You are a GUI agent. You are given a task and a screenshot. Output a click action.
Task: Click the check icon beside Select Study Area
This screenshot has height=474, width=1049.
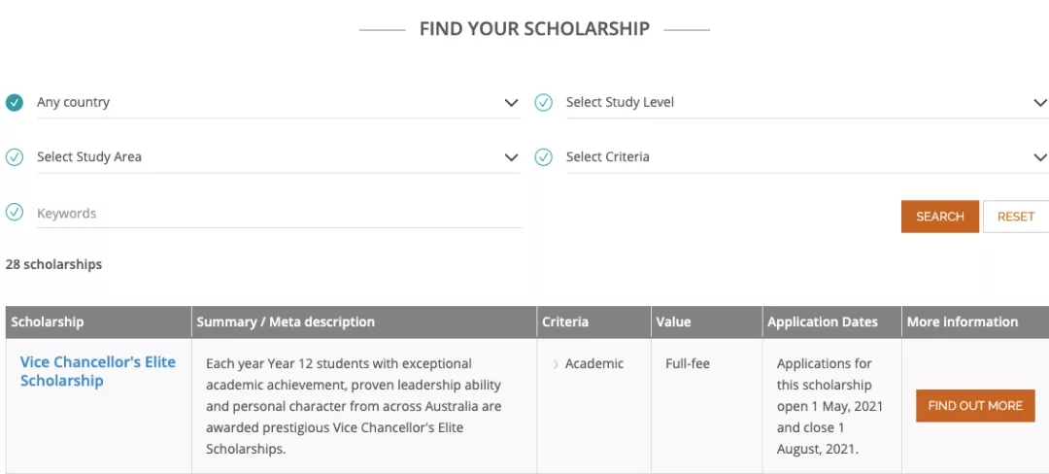(x=15, y=157)
